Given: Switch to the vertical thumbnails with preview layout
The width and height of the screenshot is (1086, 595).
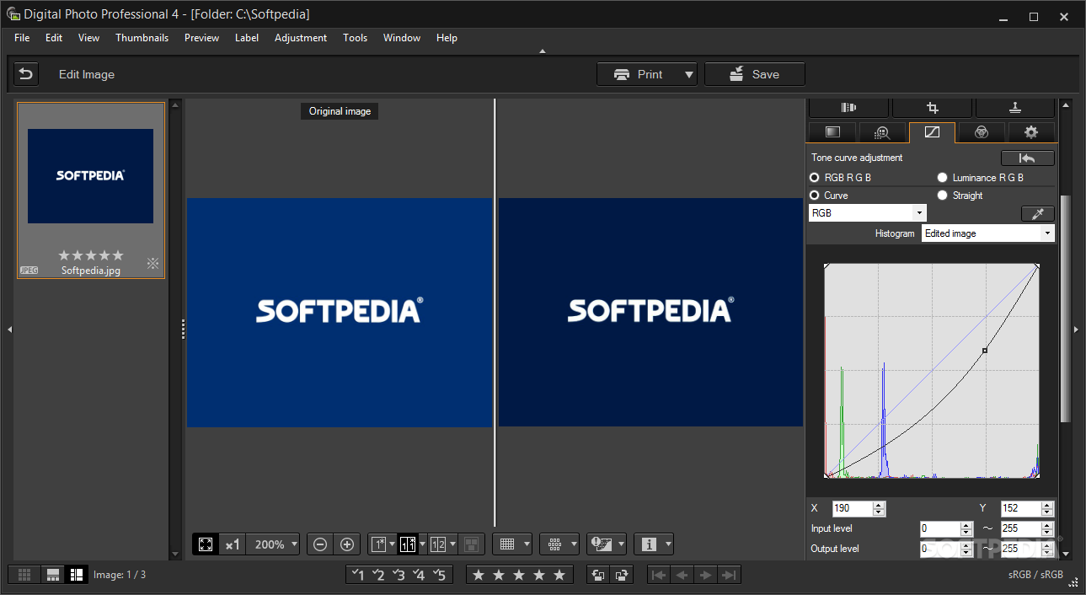Looking at the screenshot, I should pyautogui.click(x=77, y=575).
